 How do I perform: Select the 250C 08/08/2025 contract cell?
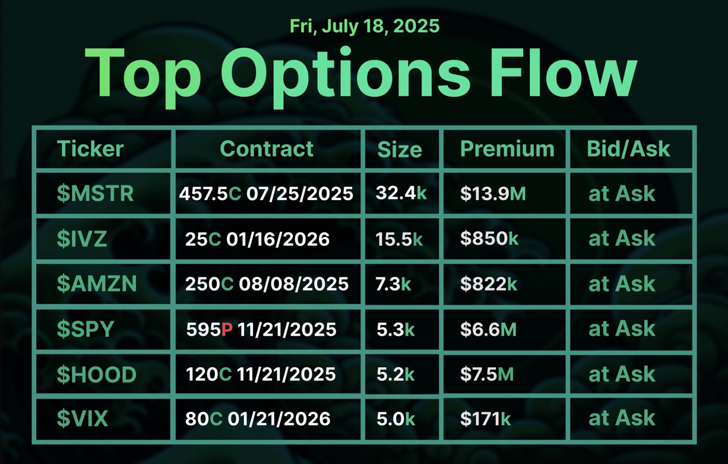click(267, 284)
